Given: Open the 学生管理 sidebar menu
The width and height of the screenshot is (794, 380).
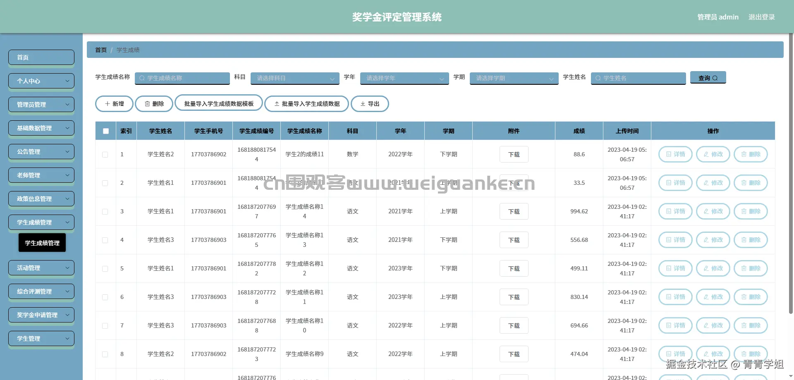Looking at the screenshot, I should (x=41, y=339).
